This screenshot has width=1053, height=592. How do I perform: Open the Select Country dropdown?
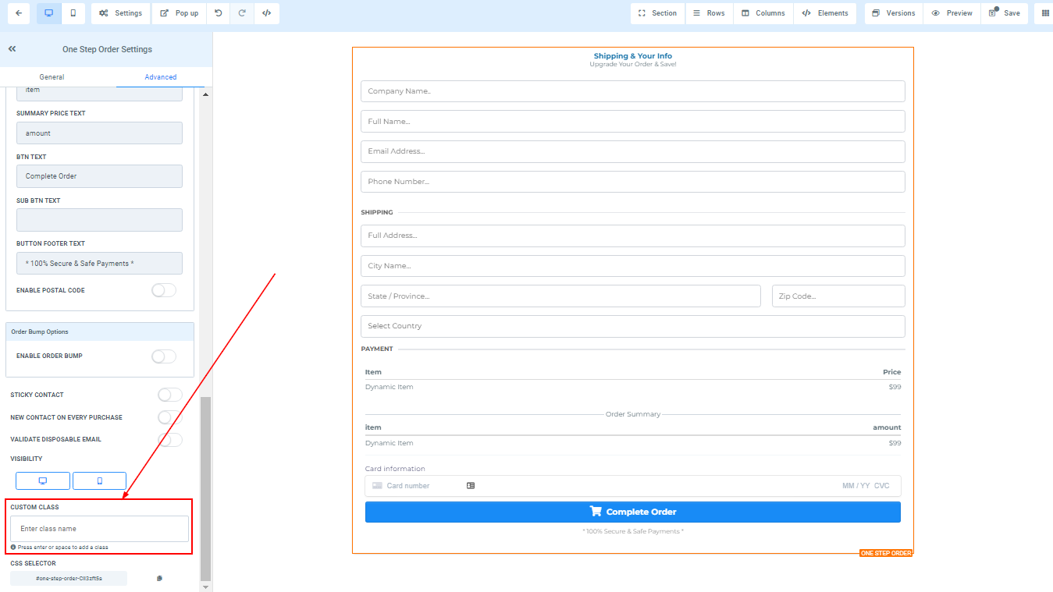pos(633,326)
